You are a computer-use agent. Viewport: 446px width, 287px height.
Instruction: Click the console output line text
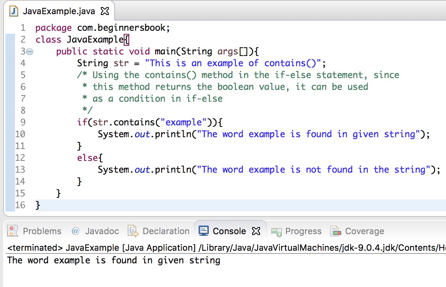click(x=114, y=260)
